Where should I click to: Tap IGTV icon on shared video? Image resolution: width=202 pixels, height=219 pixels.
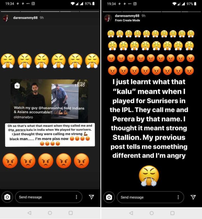point(17,85)
